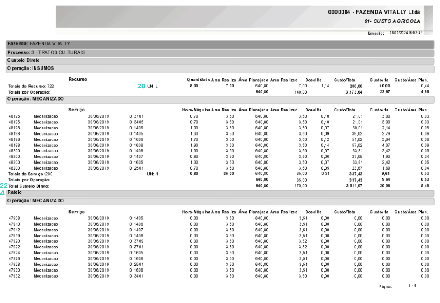Screen dimensions: 440x303
Task: Click the 175,00 Área Realizada total
Action: point(300,186)
